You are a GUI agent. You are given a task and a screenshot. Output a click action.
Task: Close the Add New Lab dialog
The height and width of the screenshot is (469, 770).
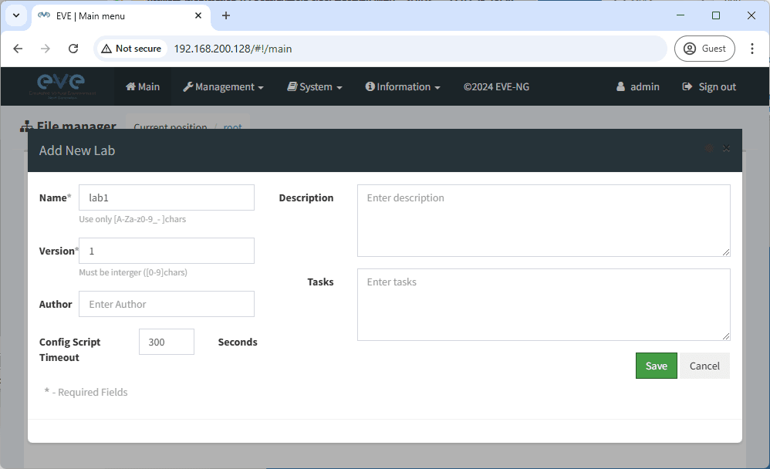726,148
